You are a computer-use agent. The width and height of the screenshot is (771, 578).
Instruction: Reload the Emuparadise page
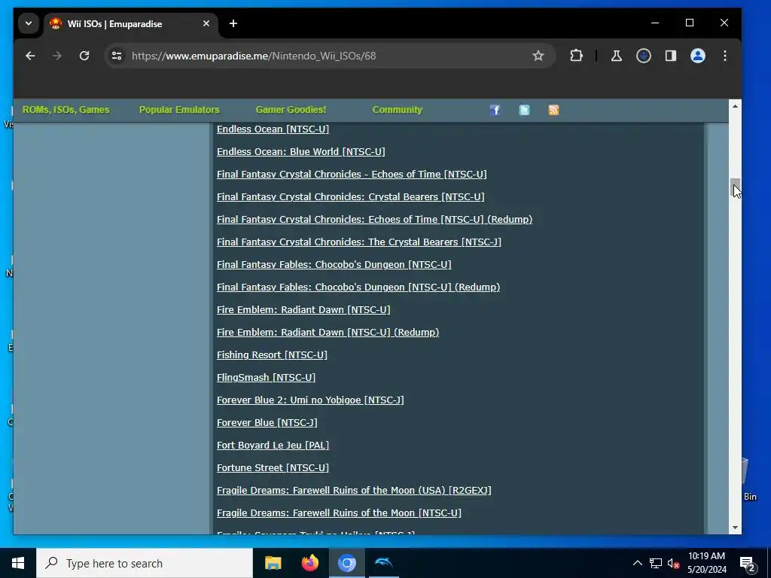[84, 56]
